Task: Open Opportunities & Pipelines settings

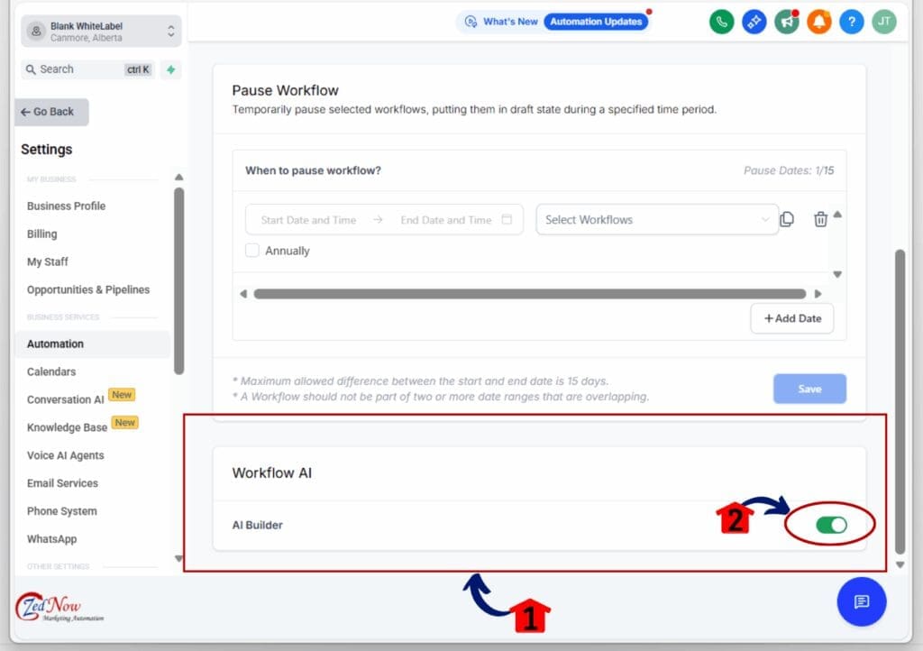Action: (x=88, y=289)
